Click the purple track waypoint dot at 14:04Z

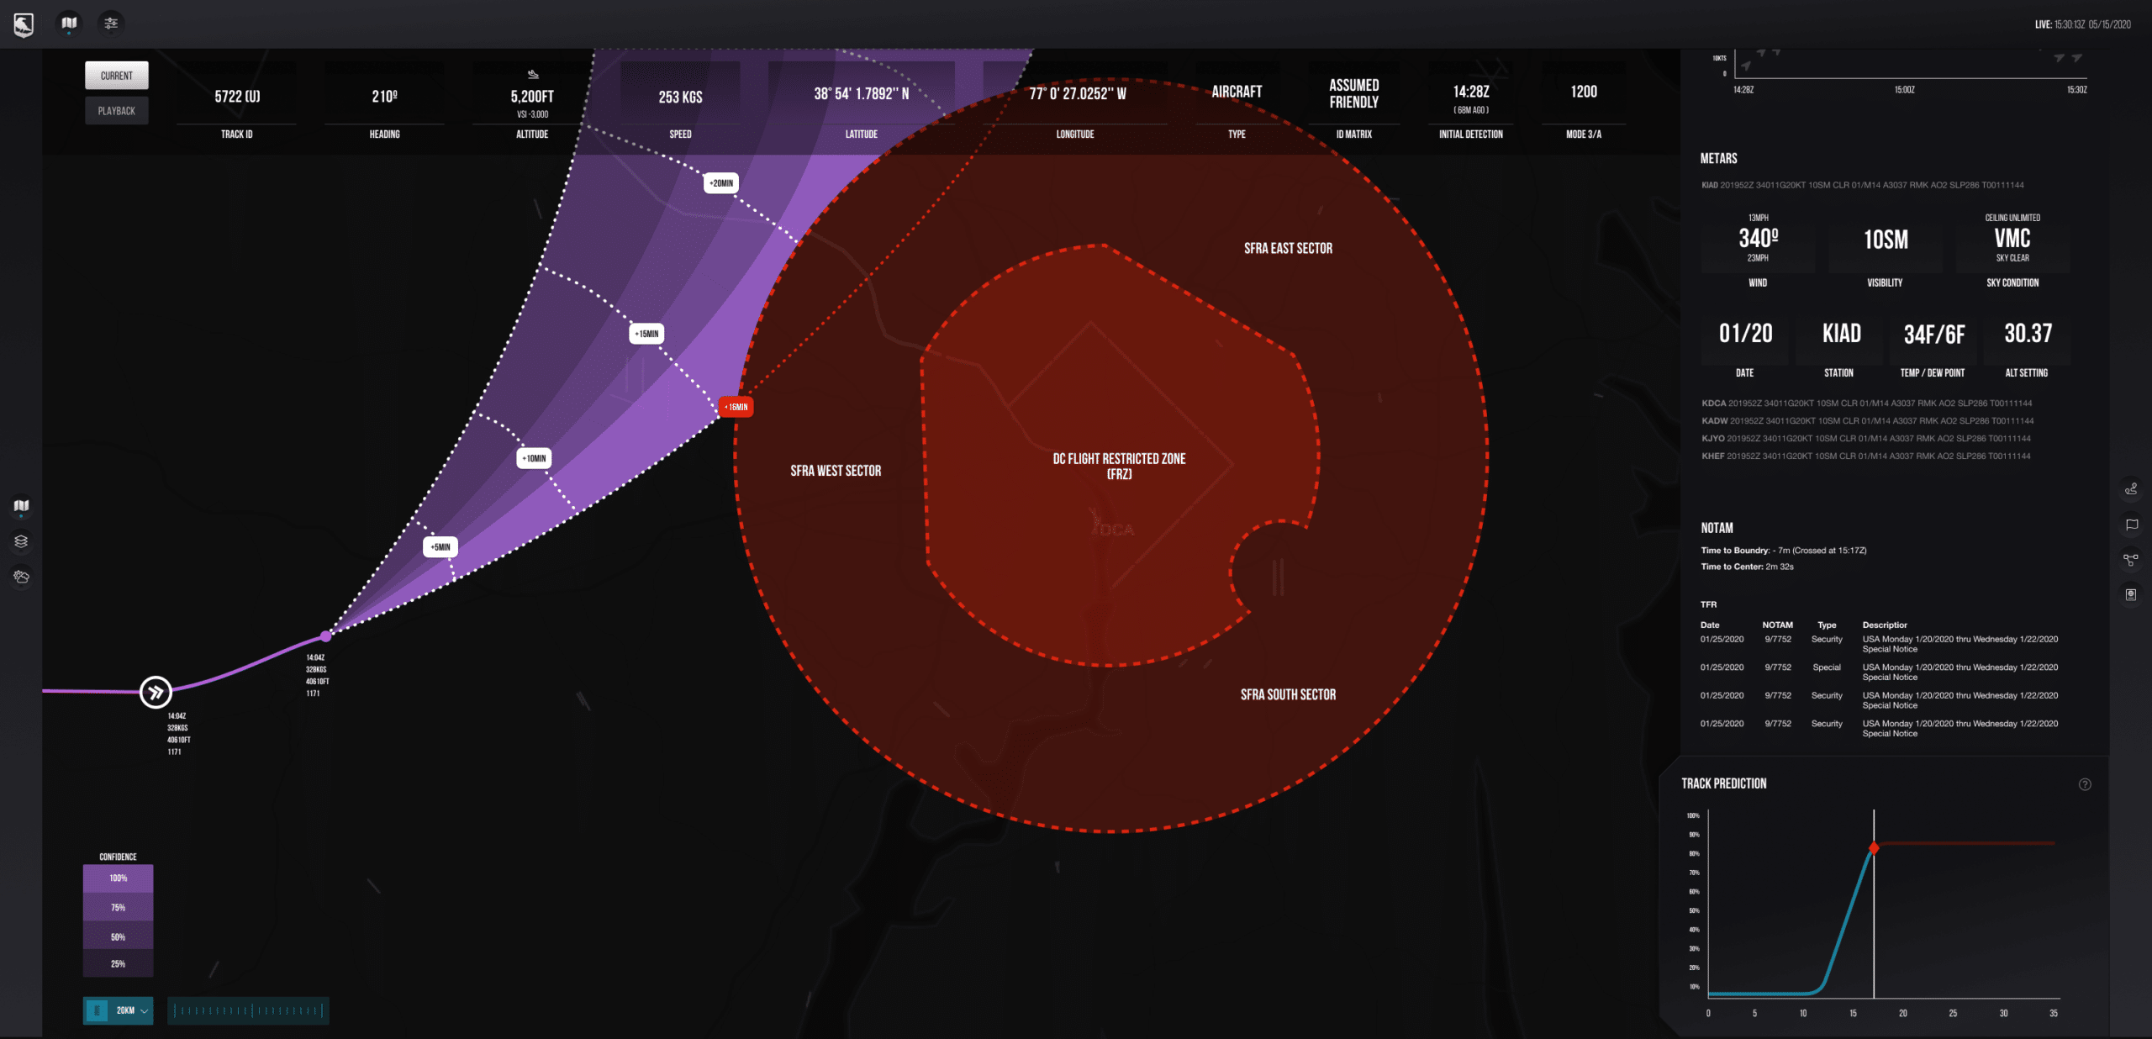pos(325,636)
